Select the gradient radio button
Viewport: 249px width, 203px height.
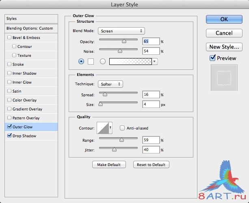pos(102,61)
